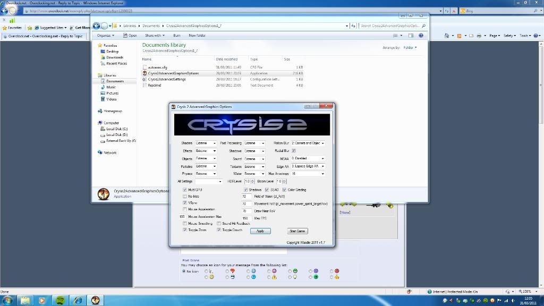Viewport: 544px width, 306px height.
Task: Enable the Mouse Acceleration checkbox
Action: click(x=184, y=209)
